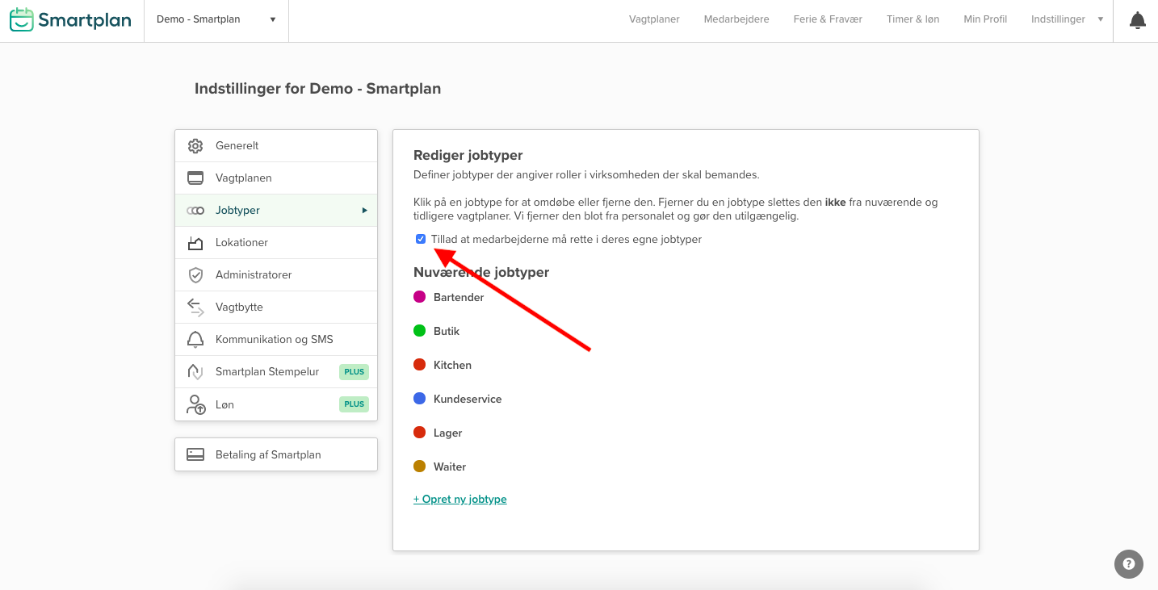Click '+ Opret ny jobtype' link
This screenshot has height=590, width=1158.
pyautogui.click(x=460, y=500)
